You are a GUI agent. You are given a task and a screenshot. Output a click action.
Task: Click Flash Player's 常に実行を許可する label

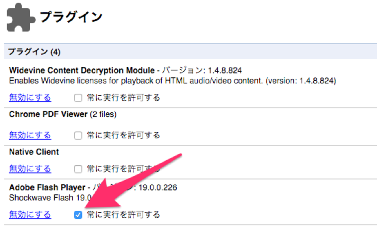point(123,215)
